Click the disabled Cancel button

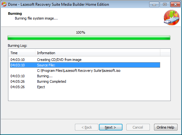point(138,127)
